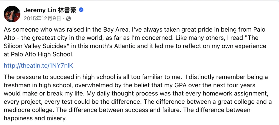Click the blue verified badge icon
The height and width of the screenshot is (125, 279).
[81, 10]
